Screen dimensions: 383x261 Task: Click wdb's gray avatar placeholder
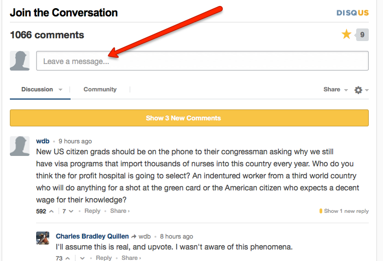click(20, 146)
